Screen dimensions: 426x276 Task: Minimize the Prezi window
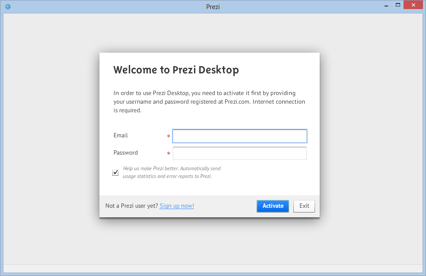point(386,6)
